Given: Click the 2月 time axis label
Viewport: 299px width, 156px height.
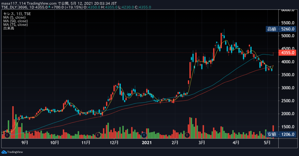Looking at the screenshot, I should (175, 143).
